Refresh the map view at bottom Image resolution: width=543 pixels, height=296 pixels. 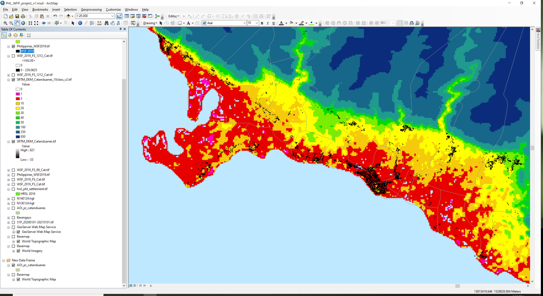coord(140,286)
